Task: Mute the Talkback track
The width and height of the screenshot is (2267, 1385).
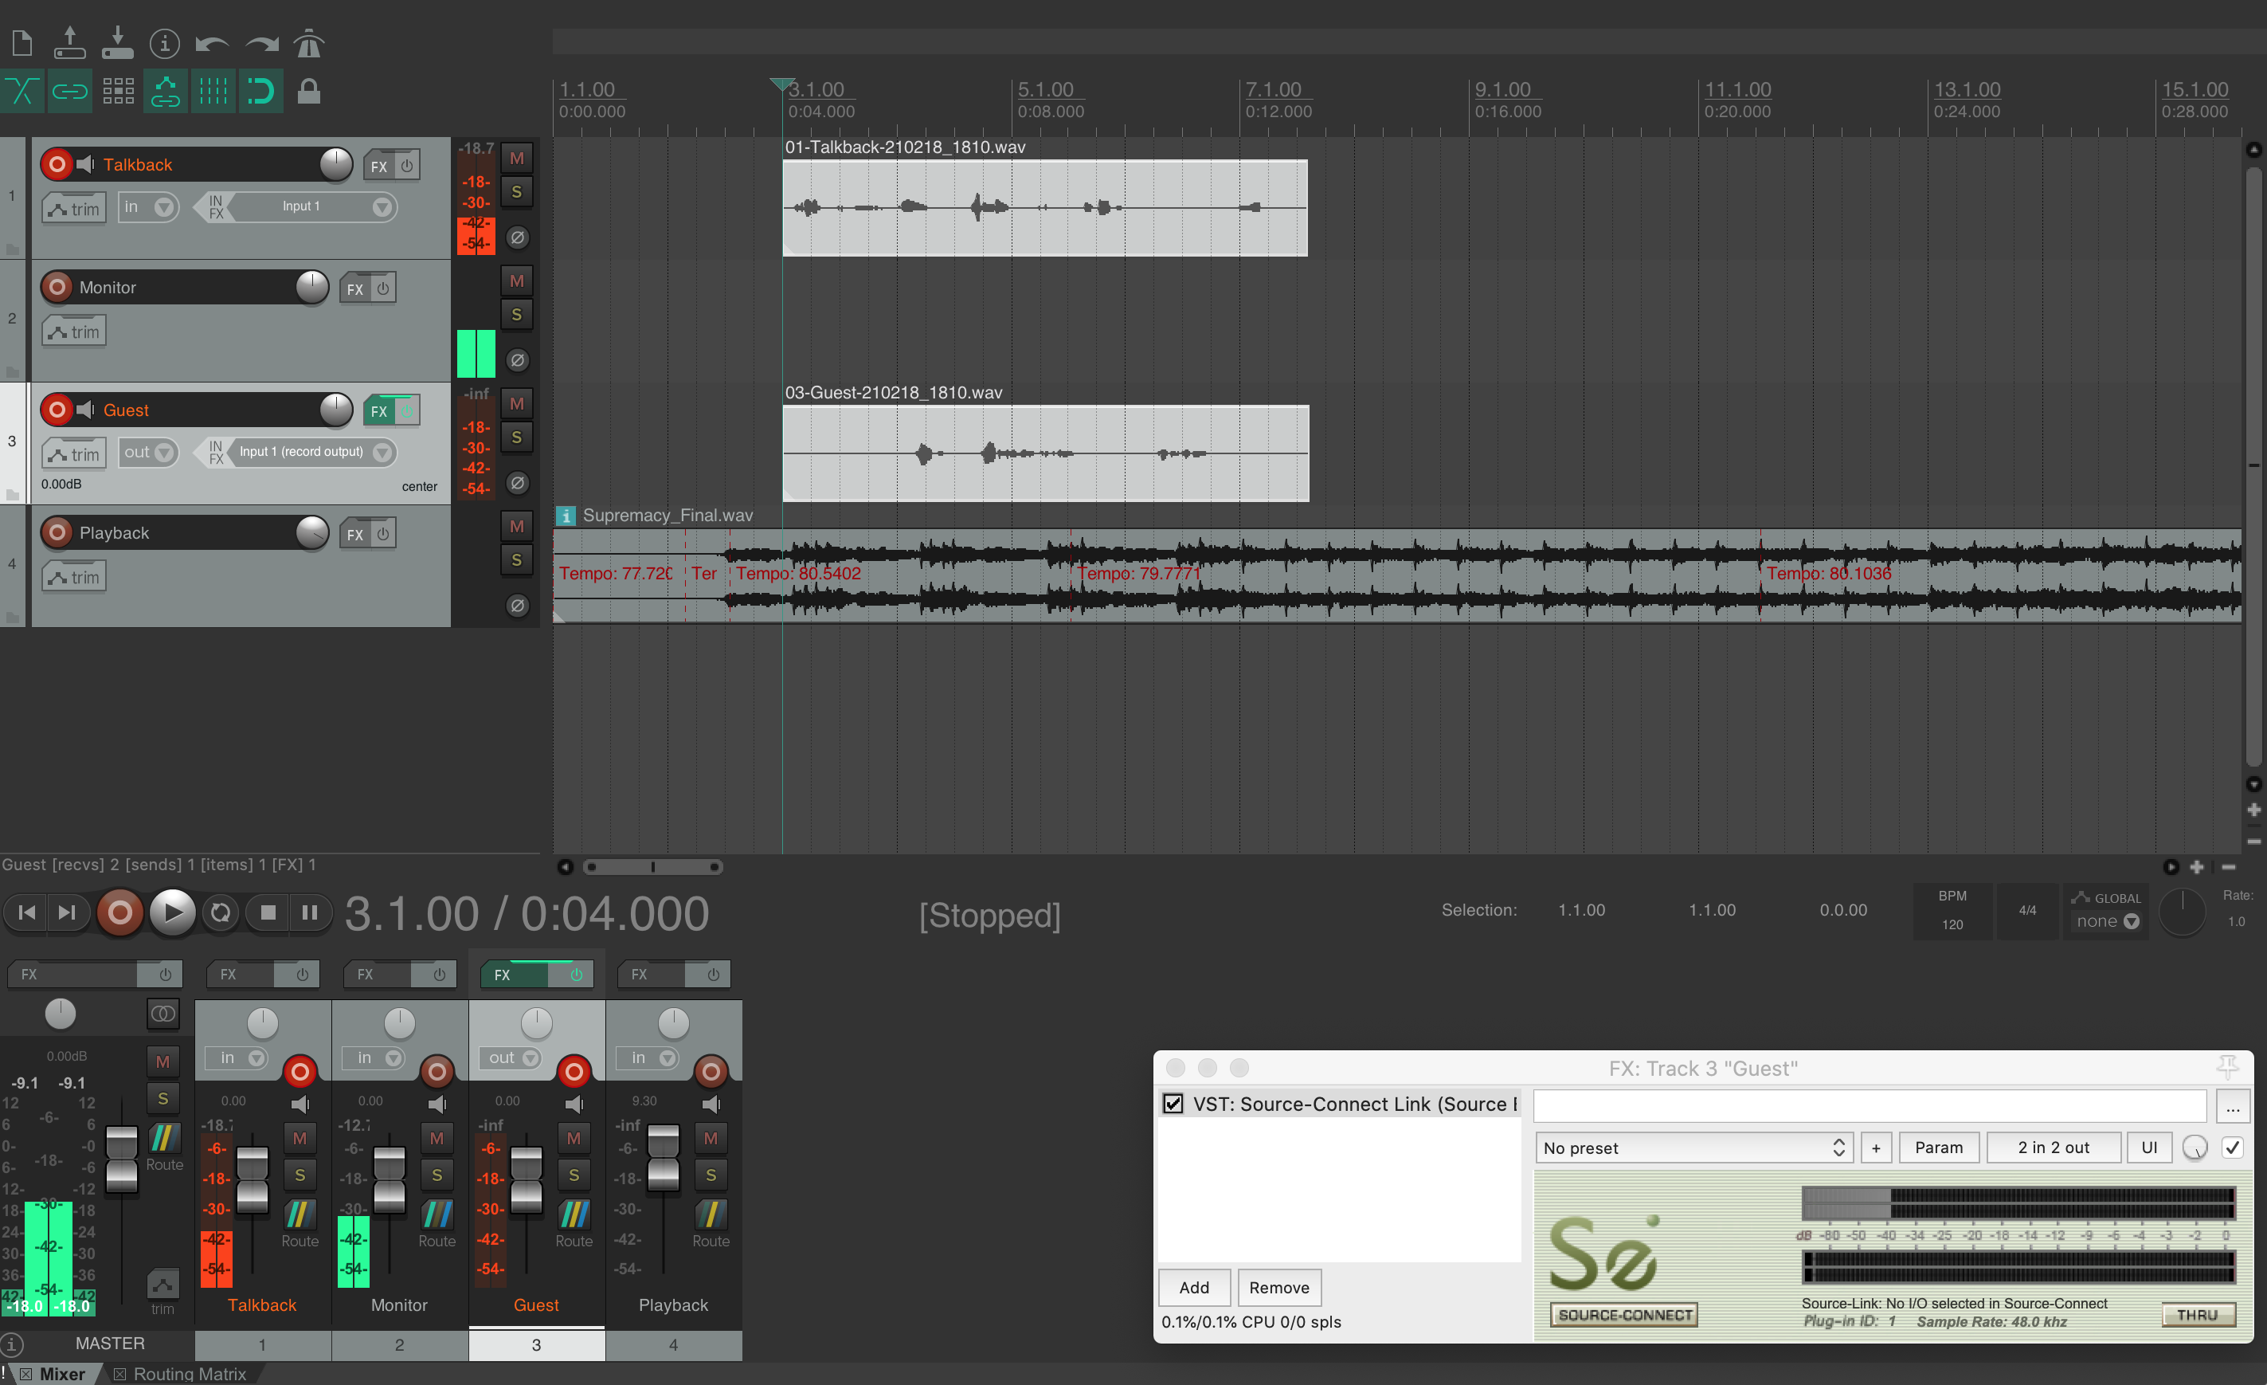Action: pyautogui.click(x=517, y=159)
